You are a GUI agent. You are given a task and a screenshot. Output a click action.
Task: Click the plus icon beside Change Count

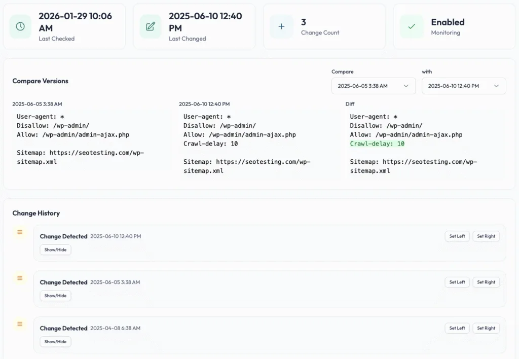pos(281,25)
